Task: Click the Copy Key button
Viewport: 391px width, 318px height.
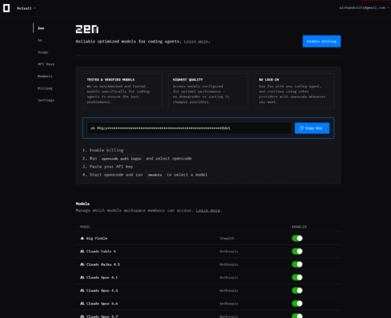Action: click(312, 128)
